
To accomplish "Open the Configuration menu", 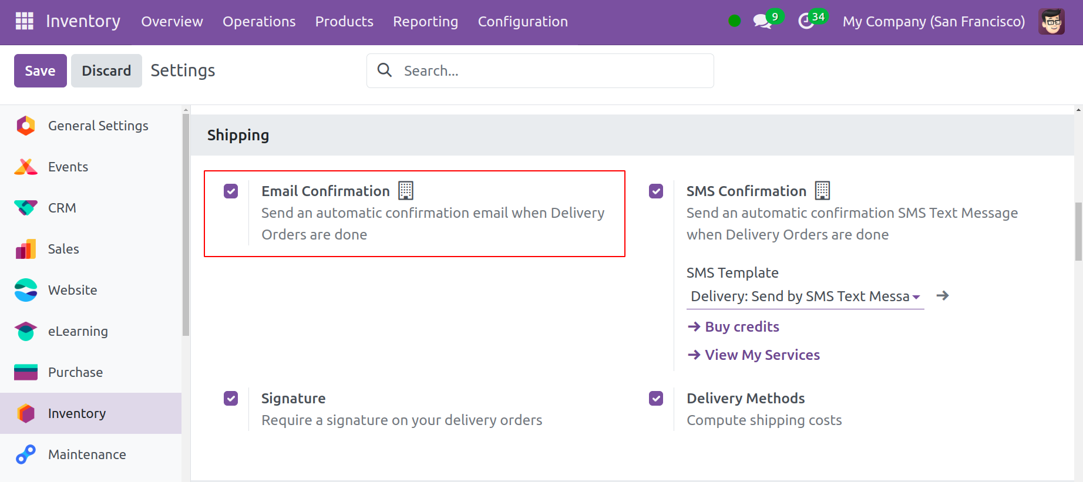I will (x=522, y=22).
